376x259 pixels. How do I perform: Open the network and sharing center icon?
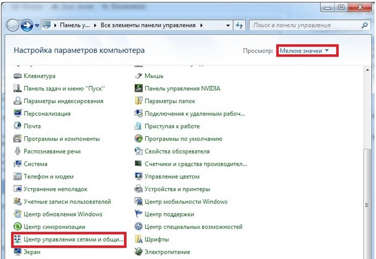18,239
